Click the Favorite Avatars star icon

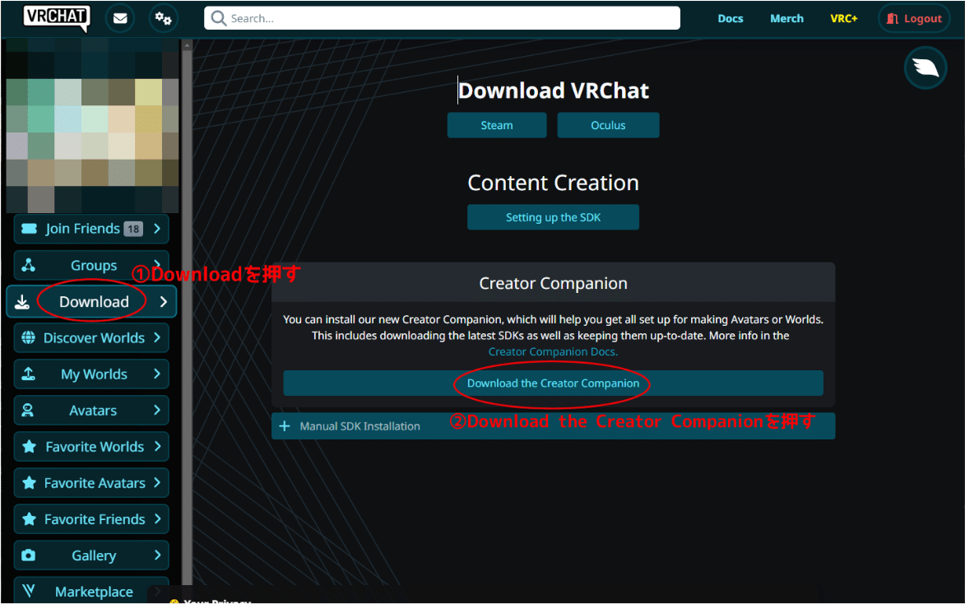tap(29, 483)
